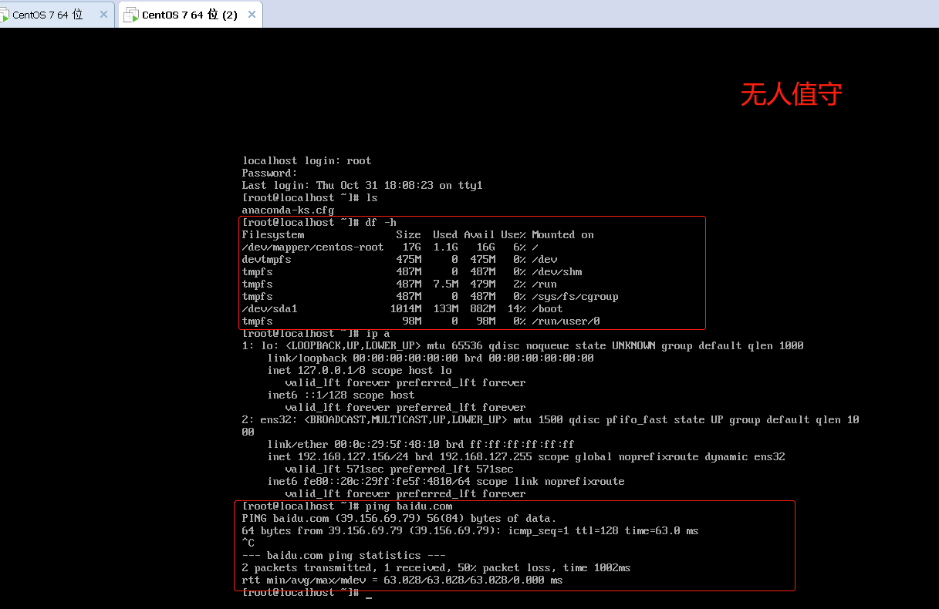
Task: Click the '--- baidu.com ping statistics ---' line
Action: point(343,555)
